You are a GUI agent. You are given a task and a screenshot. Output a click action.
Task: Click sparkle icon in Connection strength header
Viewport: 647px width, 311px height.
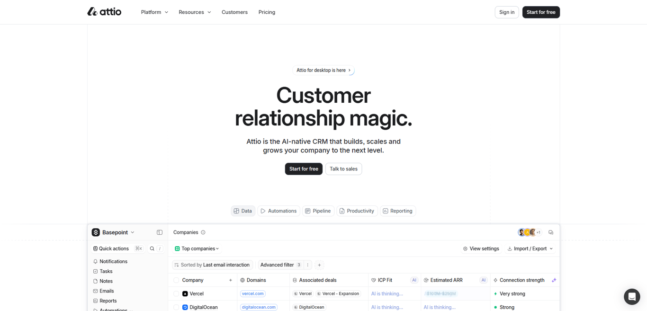[x=554, y=280]
